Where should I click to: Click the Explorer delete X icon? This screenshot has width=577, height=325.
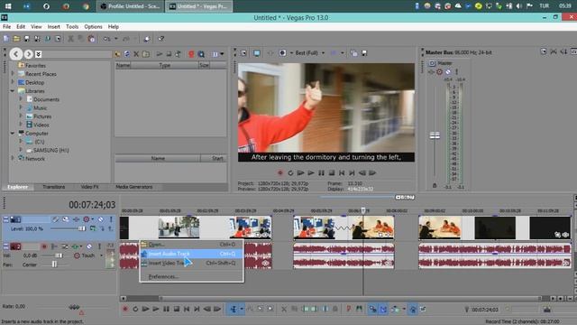(136, 54)
